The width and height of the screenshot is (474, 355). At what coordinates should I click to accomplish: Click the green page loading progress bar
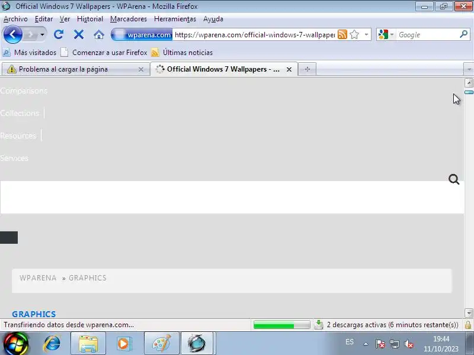click(282, 325)
